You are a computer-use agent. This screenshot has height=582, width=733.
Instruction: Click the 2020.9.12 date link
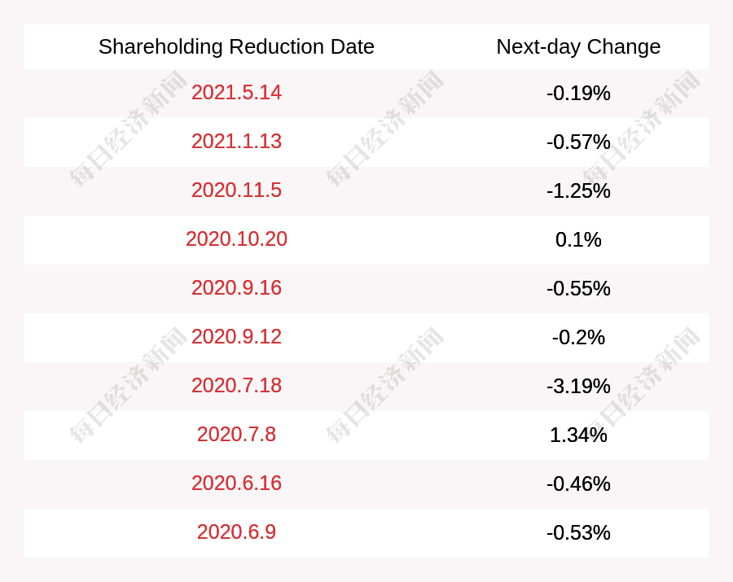tap(236, 337)
